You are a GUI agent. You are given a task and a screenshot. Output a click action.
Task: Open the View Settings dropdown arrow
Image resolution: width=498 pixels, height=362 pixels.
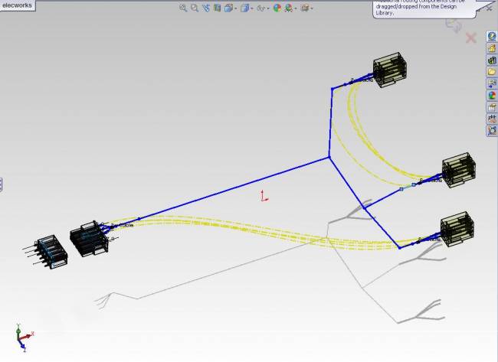[312, 8]
